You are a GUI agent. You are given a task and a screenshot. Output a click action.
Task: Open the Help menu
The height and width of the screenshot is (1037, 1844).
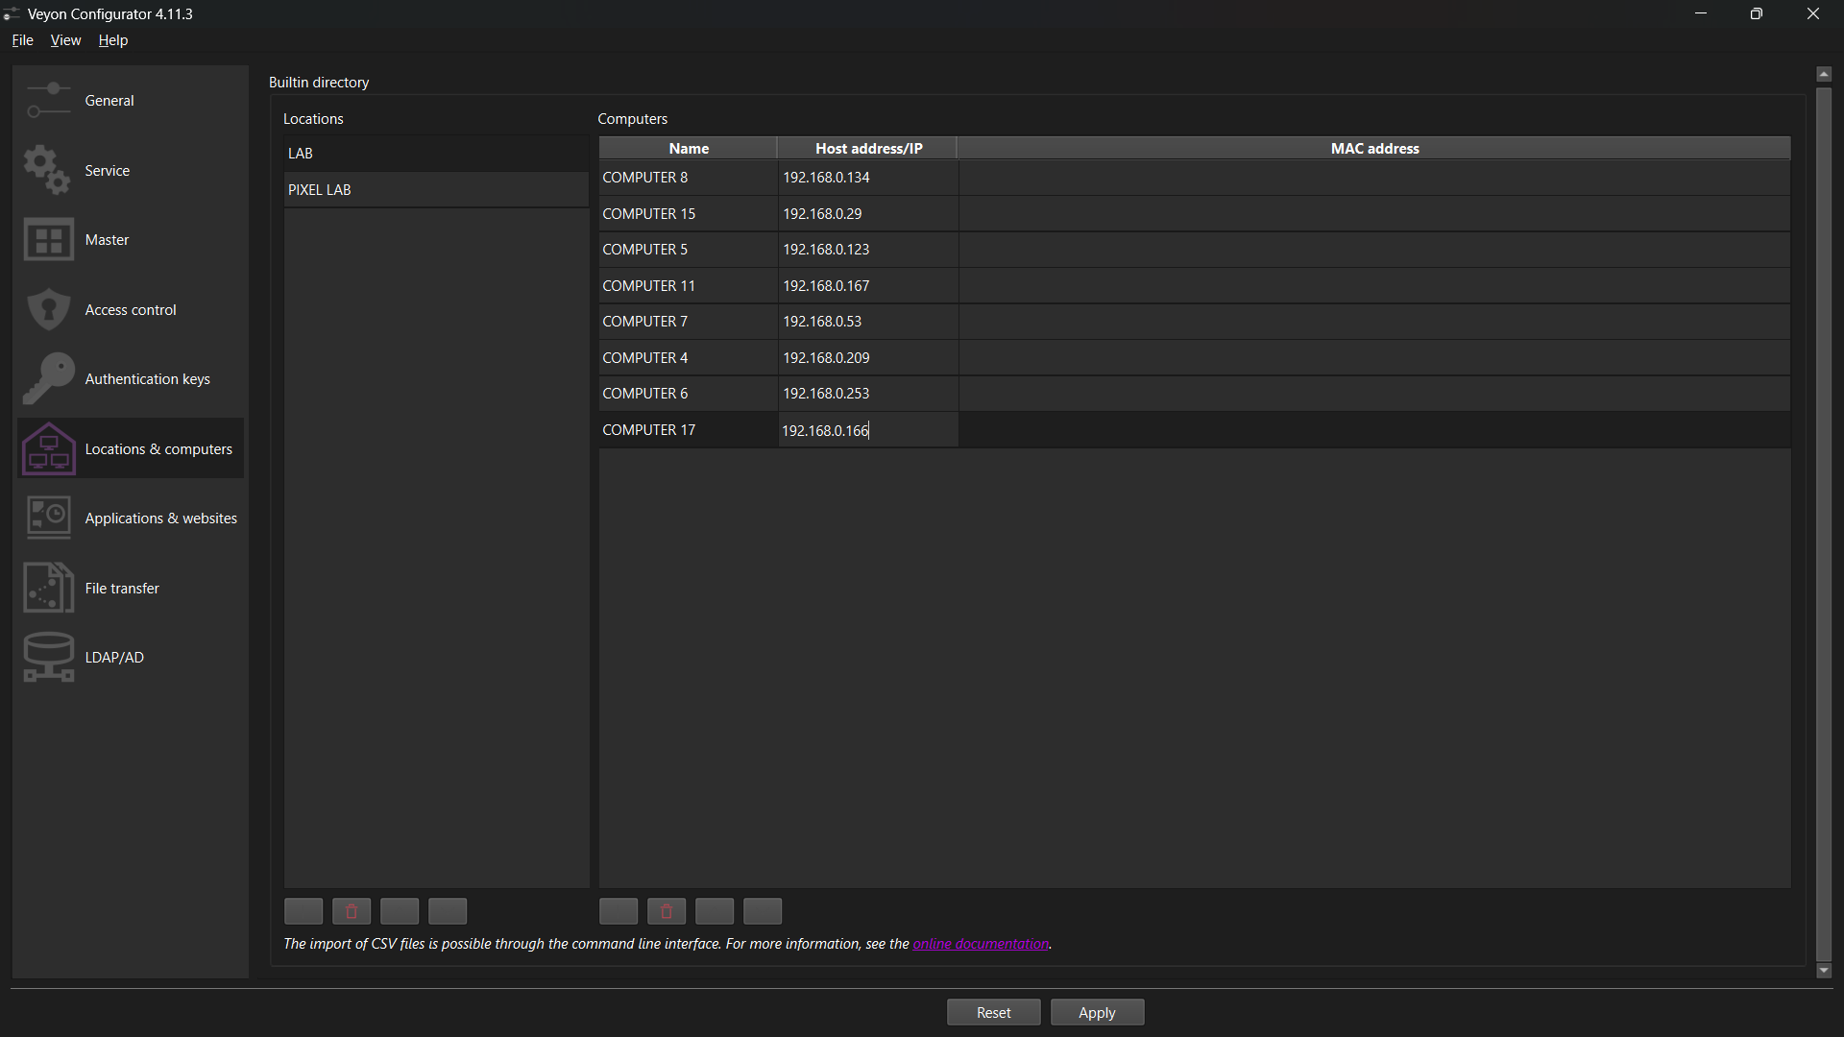[112, 40]
